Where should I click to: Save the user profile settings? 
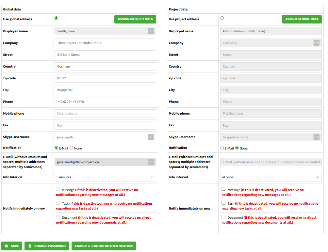12,246
